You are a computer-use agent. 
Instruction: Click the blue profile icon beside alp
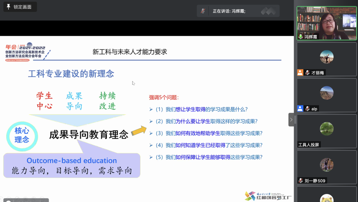pos(300,108)
